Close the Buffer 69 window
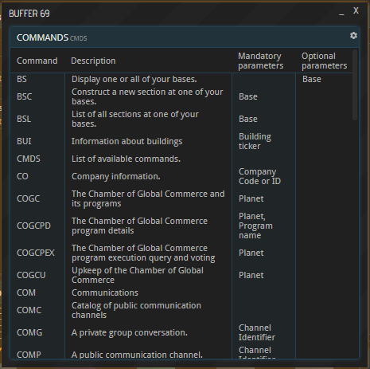The width and height of the screenshot is (370, 369). pyautogui.click(x=356, y=10)
